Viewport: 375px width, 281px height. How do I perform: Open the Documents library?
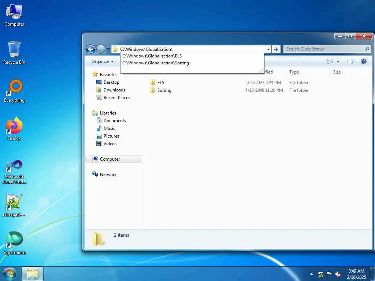(115, 121)
